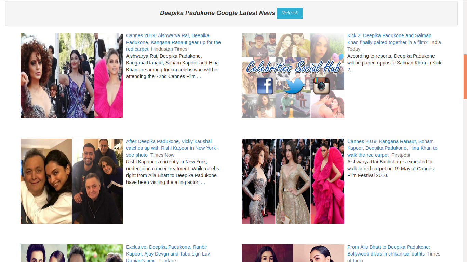Screen dimensions: 467x262
Task: Click the Hindustan Times source label
Action: 169,49
